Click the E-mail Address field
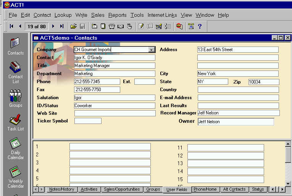The image size is (292, 196). (238, 98)
